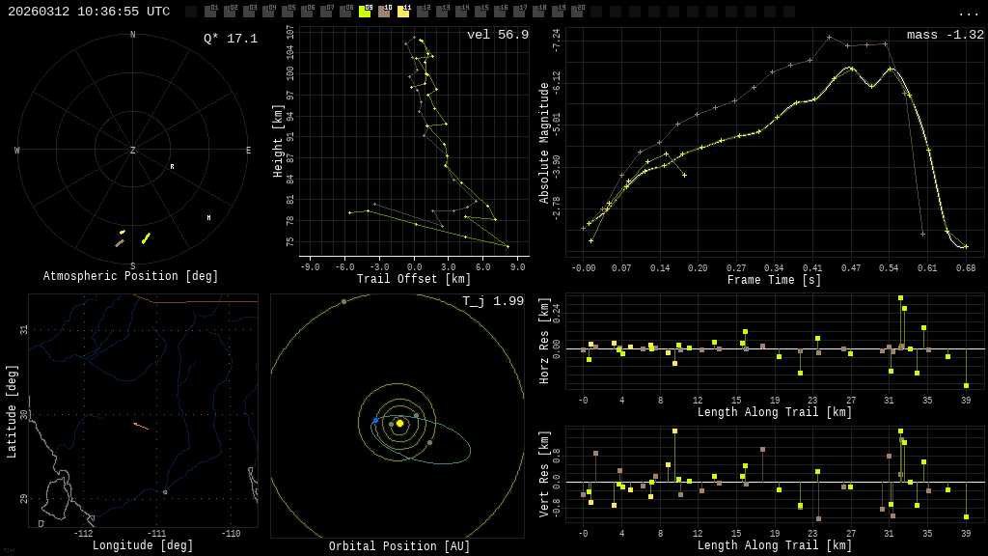
Task: Toggle station 03 square in top bar
Action: tap(249, 12)
